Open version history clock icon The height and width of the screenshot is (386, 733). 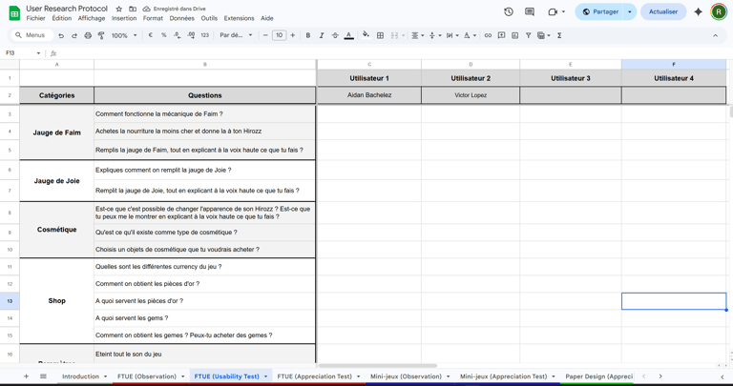[x=509, y=11]
